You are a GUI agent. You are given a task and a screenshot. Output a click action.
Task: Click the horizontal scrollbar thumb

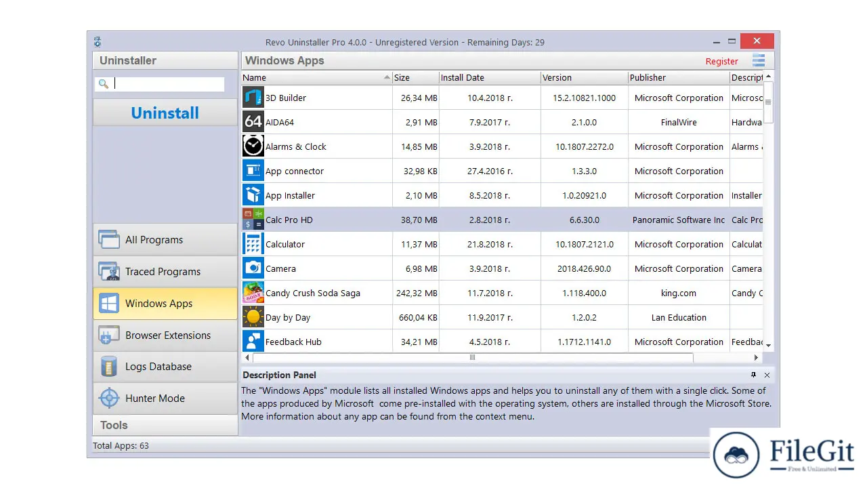click(472, 357)
